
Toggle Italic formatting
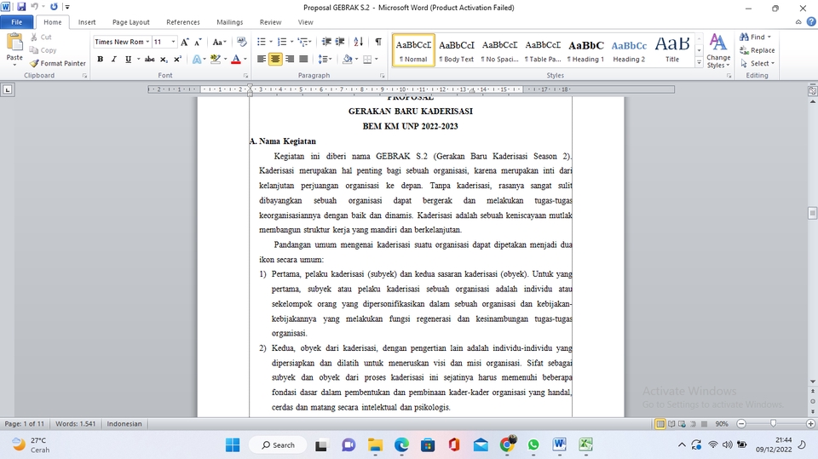click(x=113, y=59)
